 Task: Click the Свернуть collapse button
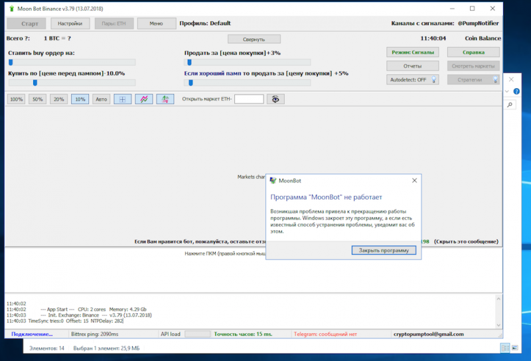tap(254, 39)
